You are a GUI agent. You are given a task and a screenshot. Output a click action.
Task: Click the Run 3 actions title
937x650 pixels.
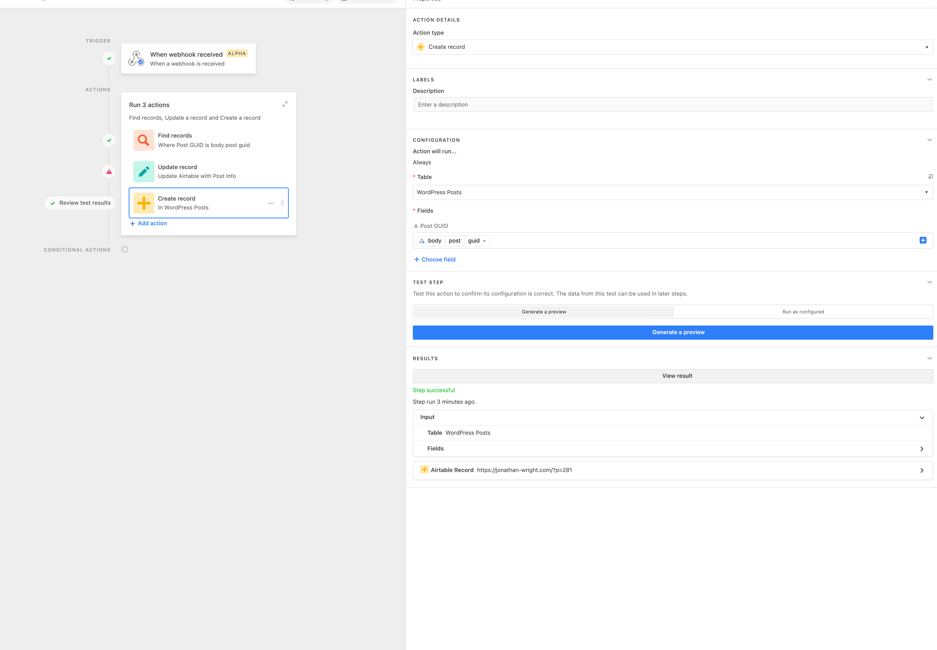pos(149,105)
